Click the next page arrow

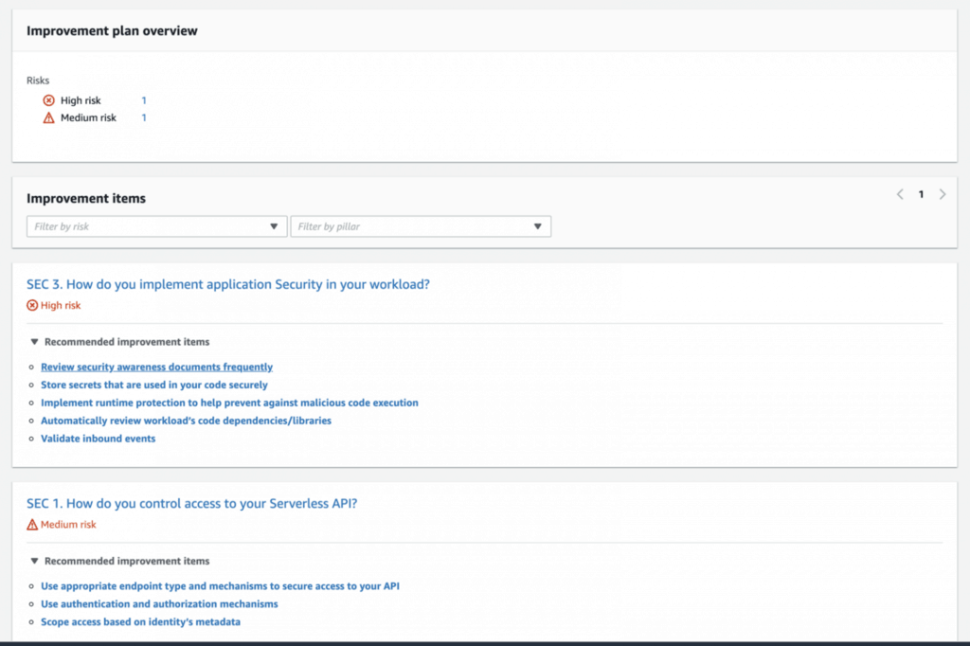(x=943, y=194)
